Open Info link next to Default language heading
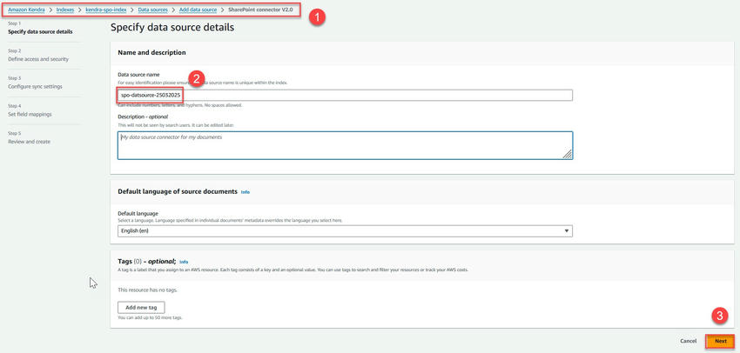Image resolution: width=740 pixels, height=353 pixels. click(x=245, y=192)
